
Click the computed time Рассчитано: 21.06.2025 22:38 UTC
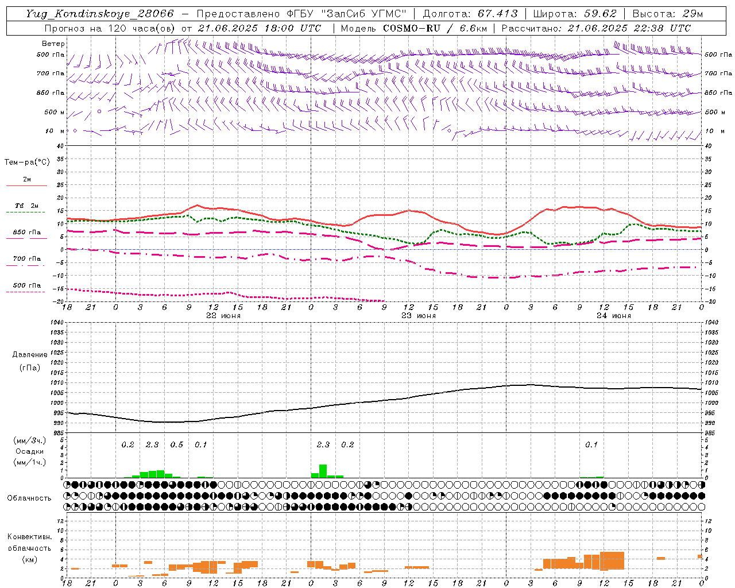[596, 28]
